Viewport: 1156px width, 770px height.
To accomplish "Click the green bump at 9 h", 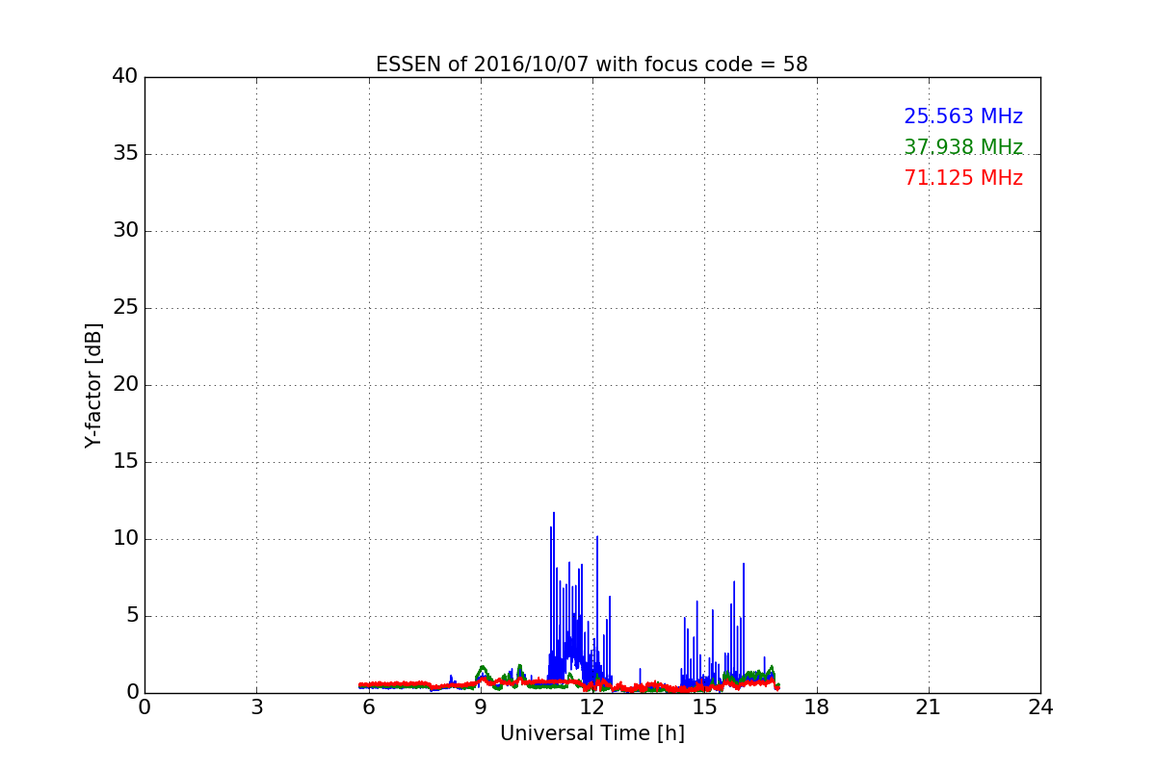I will (483, 674).
